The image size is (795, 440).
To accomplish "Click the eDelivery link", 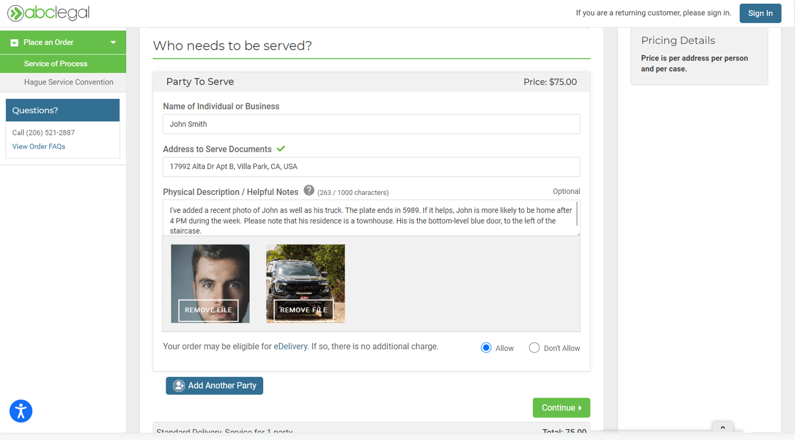I will click(290, 346).
